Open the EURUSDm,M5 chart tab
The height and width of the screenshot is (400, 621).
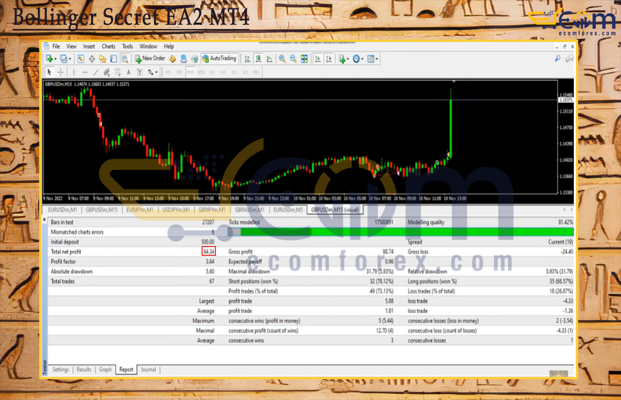pos(288,210)
